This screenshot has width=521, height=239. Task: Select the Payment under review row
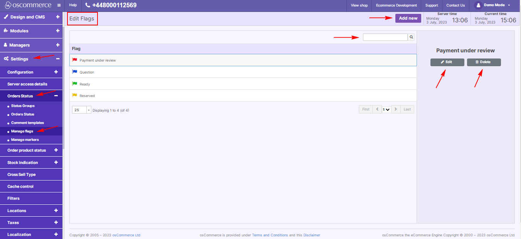point(243,60)
